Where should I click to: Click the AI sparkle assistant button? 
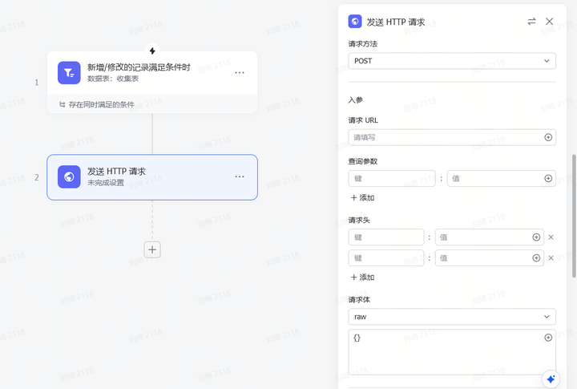550,379
